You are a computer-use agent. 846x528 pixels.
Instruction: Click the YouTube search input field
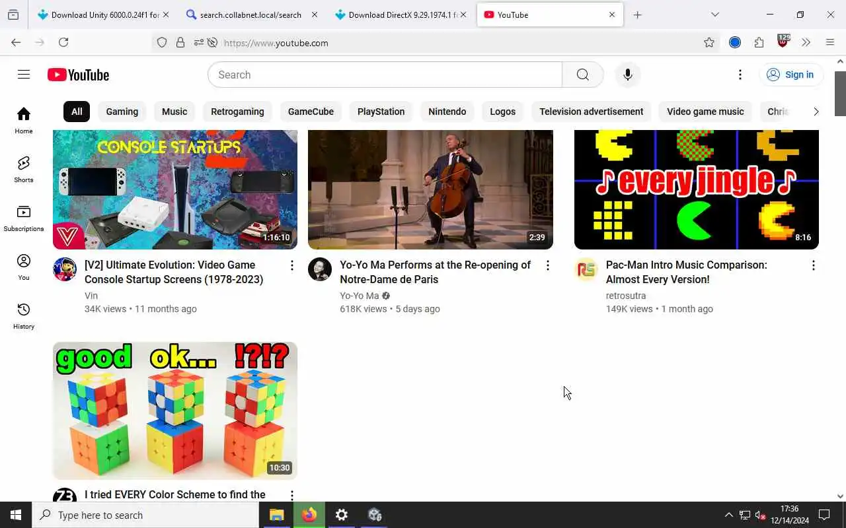(x=385, y=75)
